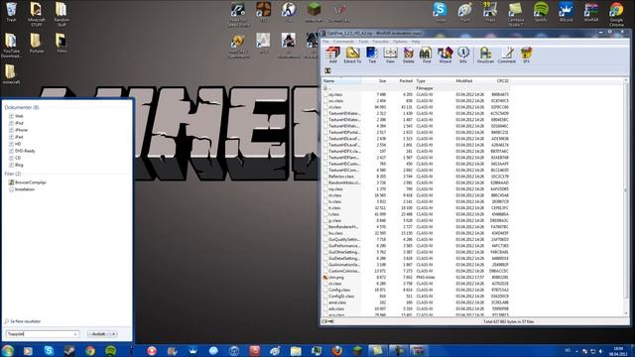The image size is (635, 357).
Task: Select the Config.class file row
Action: click(417, 290)
